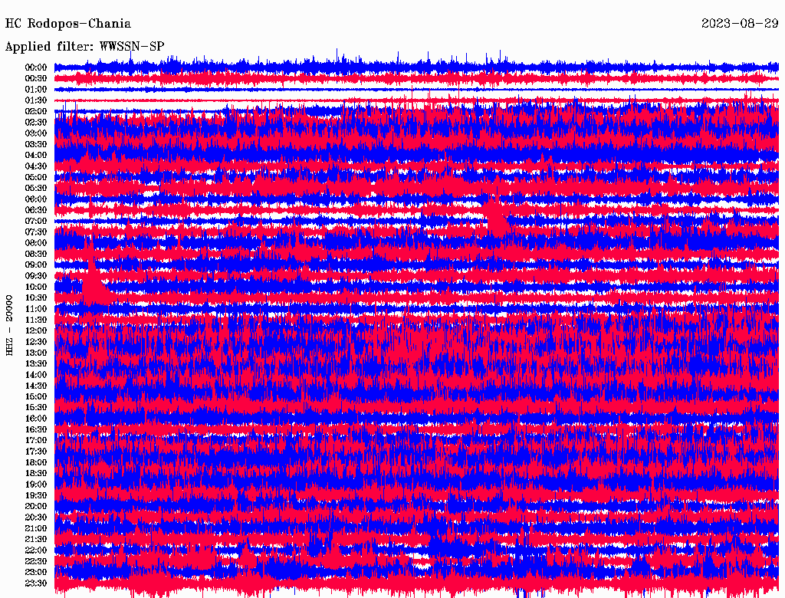The height and width of the screenshot is (598, 785).
Task: Select the 01:30 time label
Action: [x=36, y=100]
